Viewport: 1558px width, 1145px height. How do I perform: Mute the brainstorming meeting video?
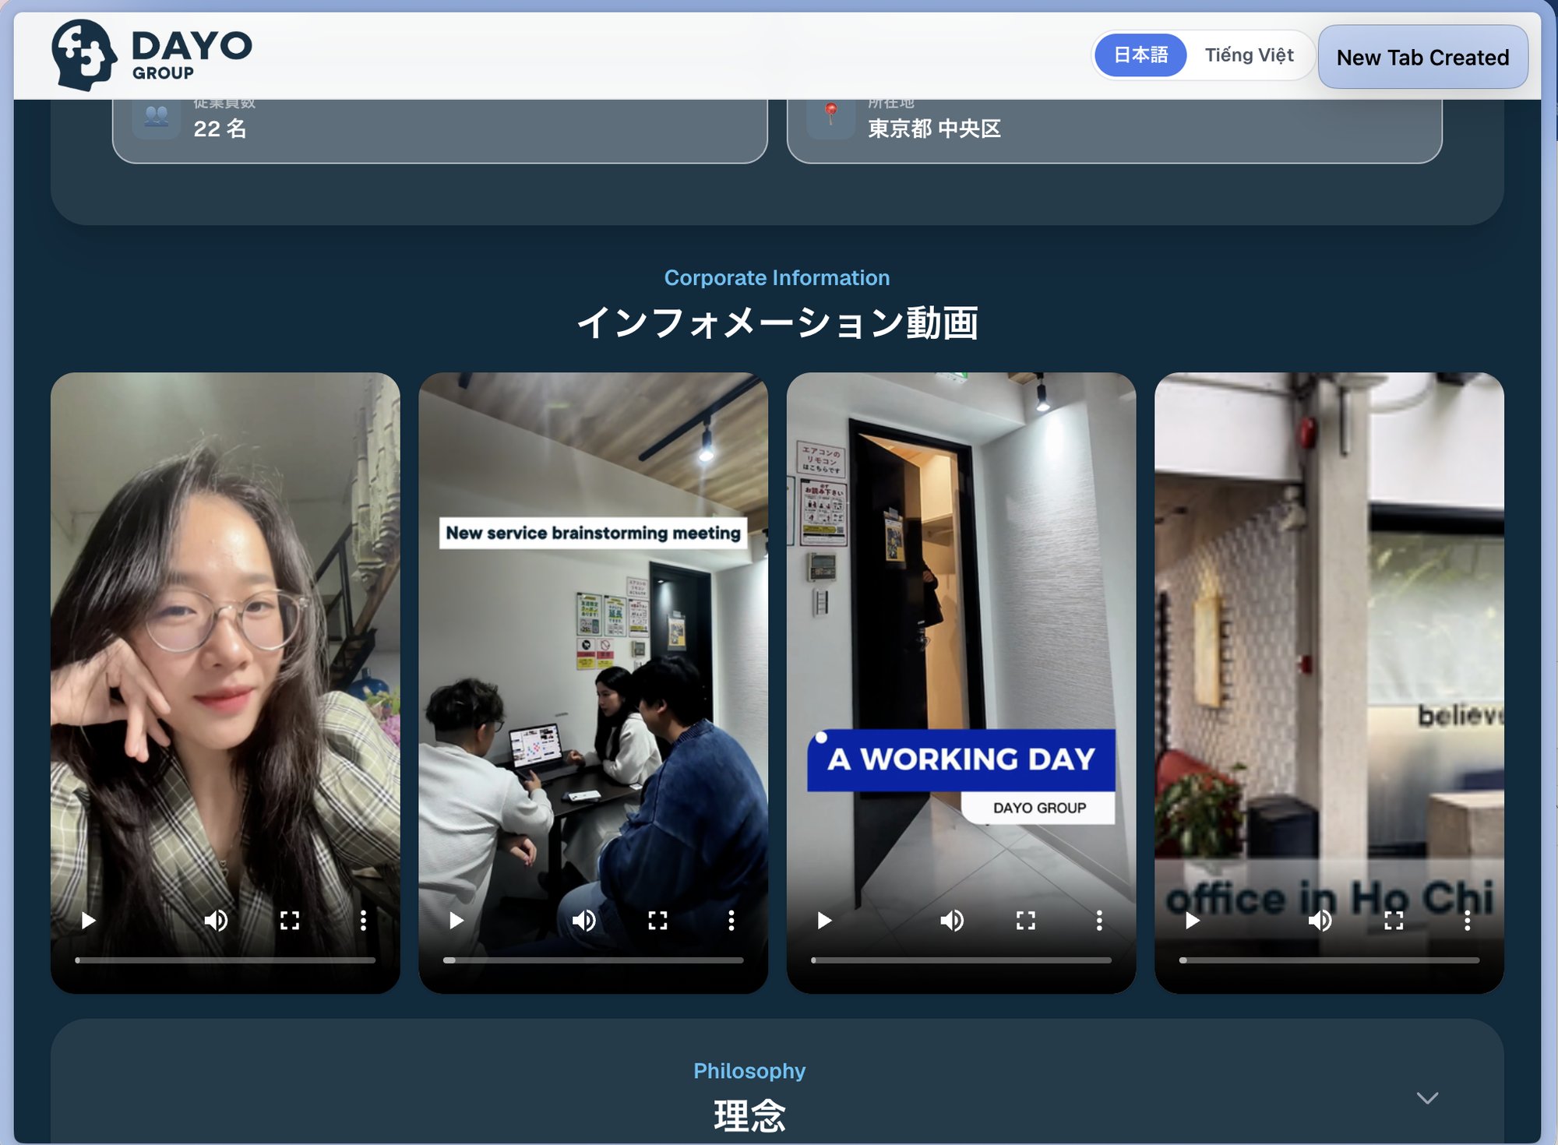584,921
